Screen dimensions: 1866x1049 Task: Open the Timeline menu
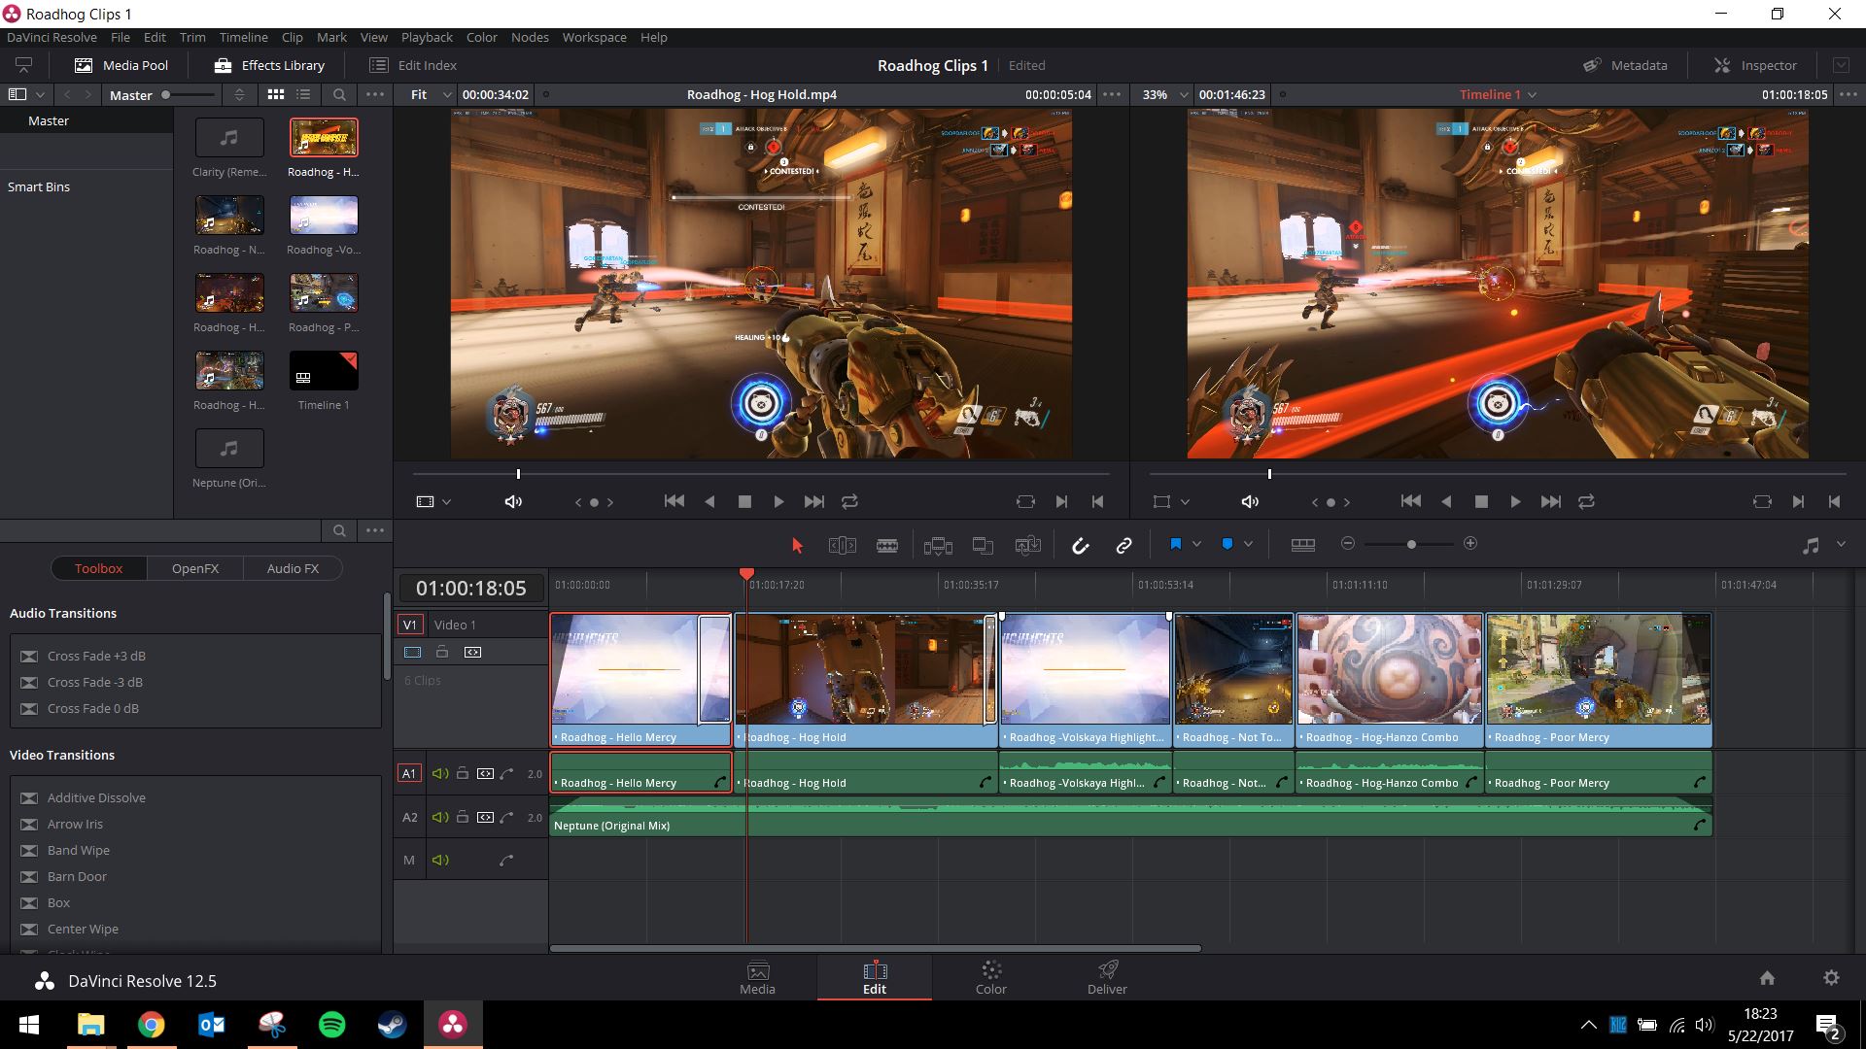pyautogui.click(x=243, y=37)
